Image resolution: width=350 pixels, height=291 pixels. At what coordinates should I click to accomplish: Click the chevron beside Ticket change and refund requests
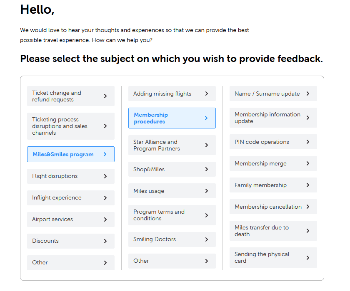click(x=105, y=96)
